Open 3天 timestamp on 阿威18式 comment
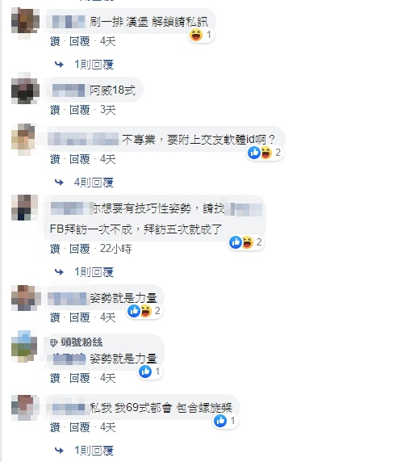Viewport: 397px width, 462px height. point(107,110)
